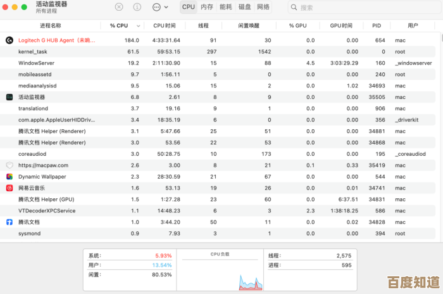Select the Logitech G HUB Agent icon
The height and width of the screenshot is (294, 443).
(x=9, y=40)
